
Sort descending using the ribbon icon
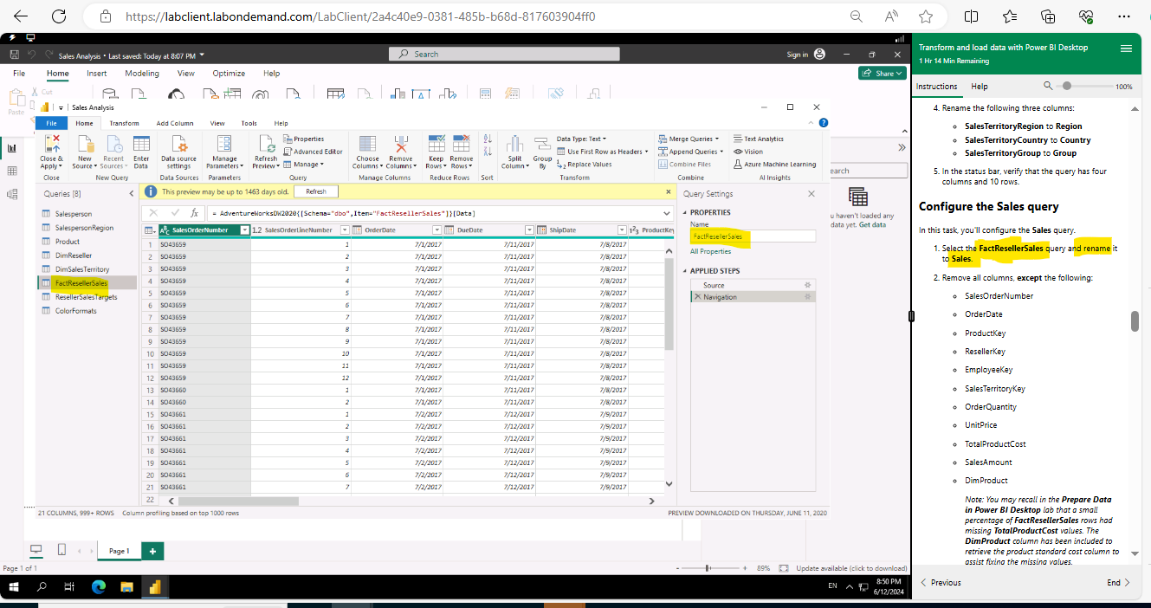pyautogui.click(x=488, y=152)
